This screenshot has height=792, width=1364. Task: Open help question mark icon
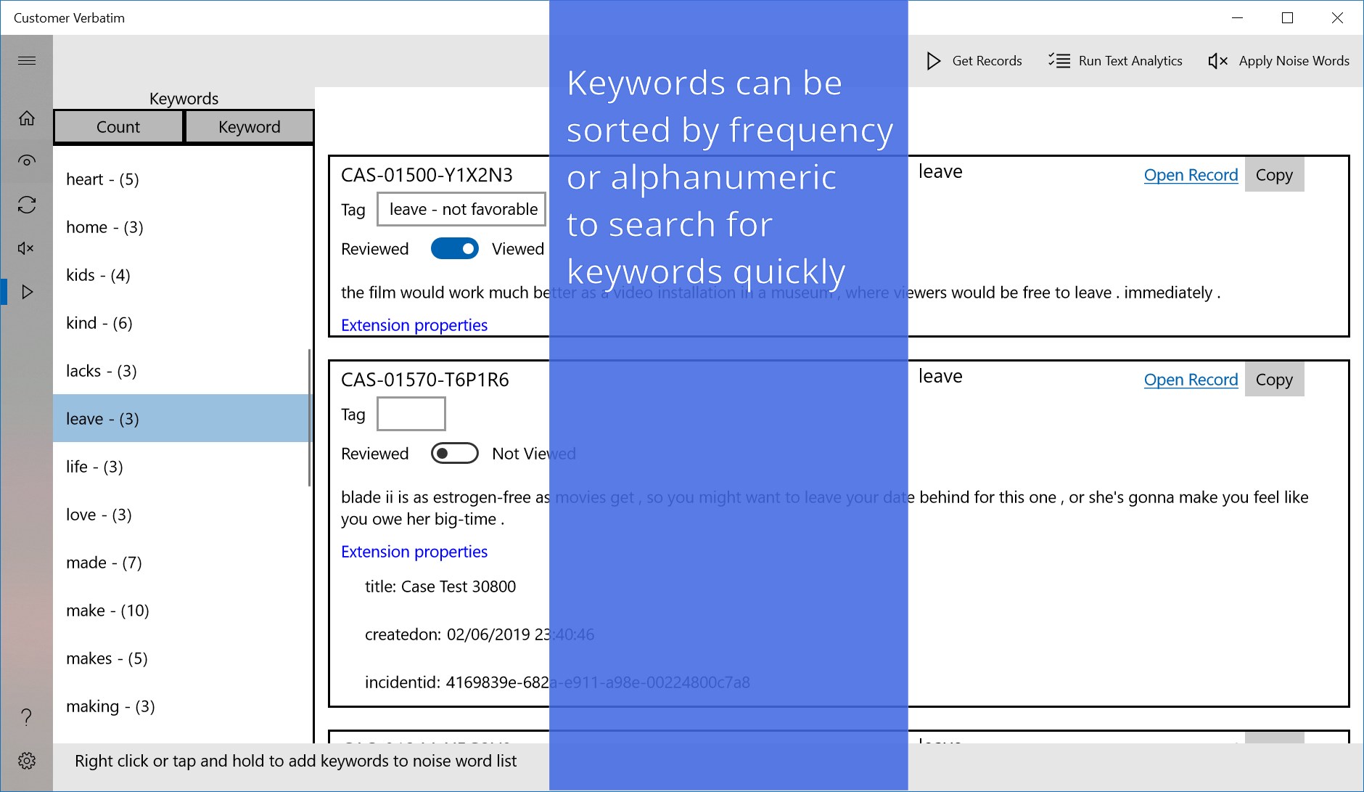[x=27, y=717]
